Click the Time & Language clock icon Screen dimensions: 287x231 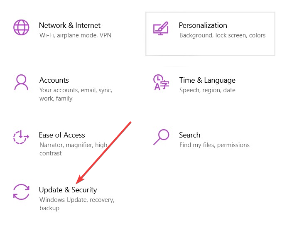[x=160, y=82]
